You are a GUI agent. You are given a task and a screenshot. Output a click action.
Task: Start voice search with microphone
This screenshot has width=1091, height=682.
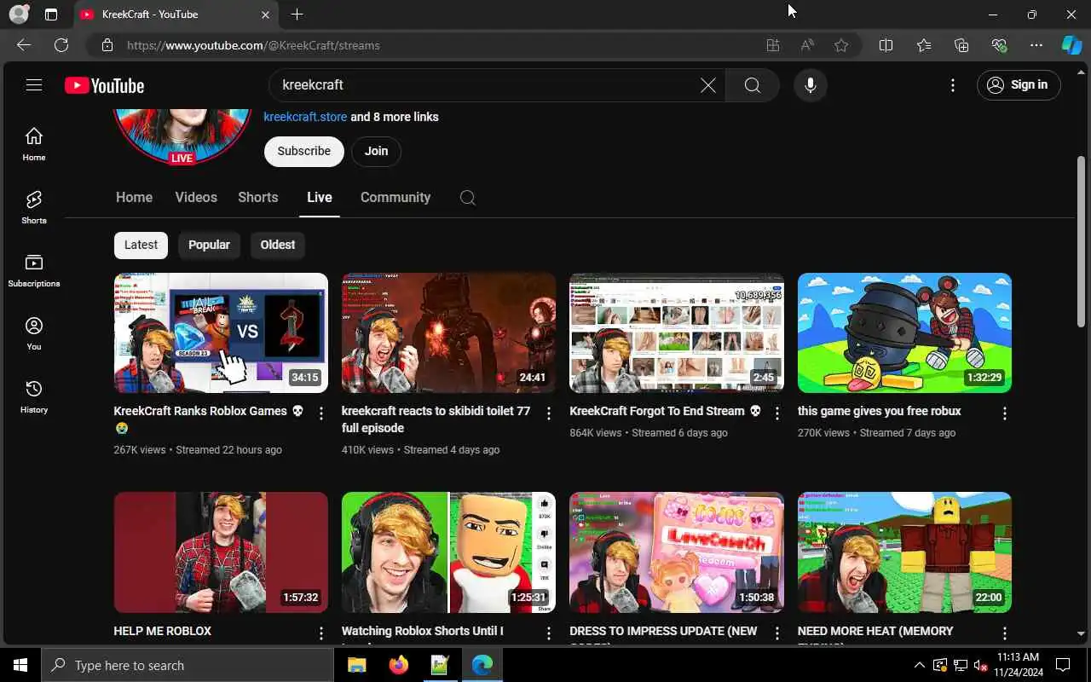pyautogui.click(x=811, y=85)
